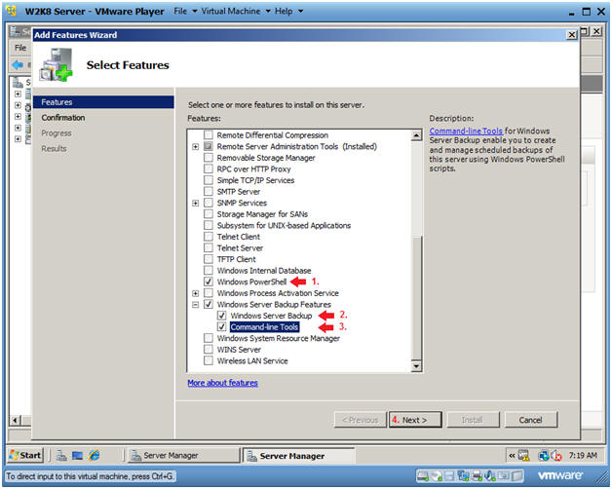Image resolution: width=612 pixels, height=489 pixels.
Task: Click the Start button
Action: (25, 456)
